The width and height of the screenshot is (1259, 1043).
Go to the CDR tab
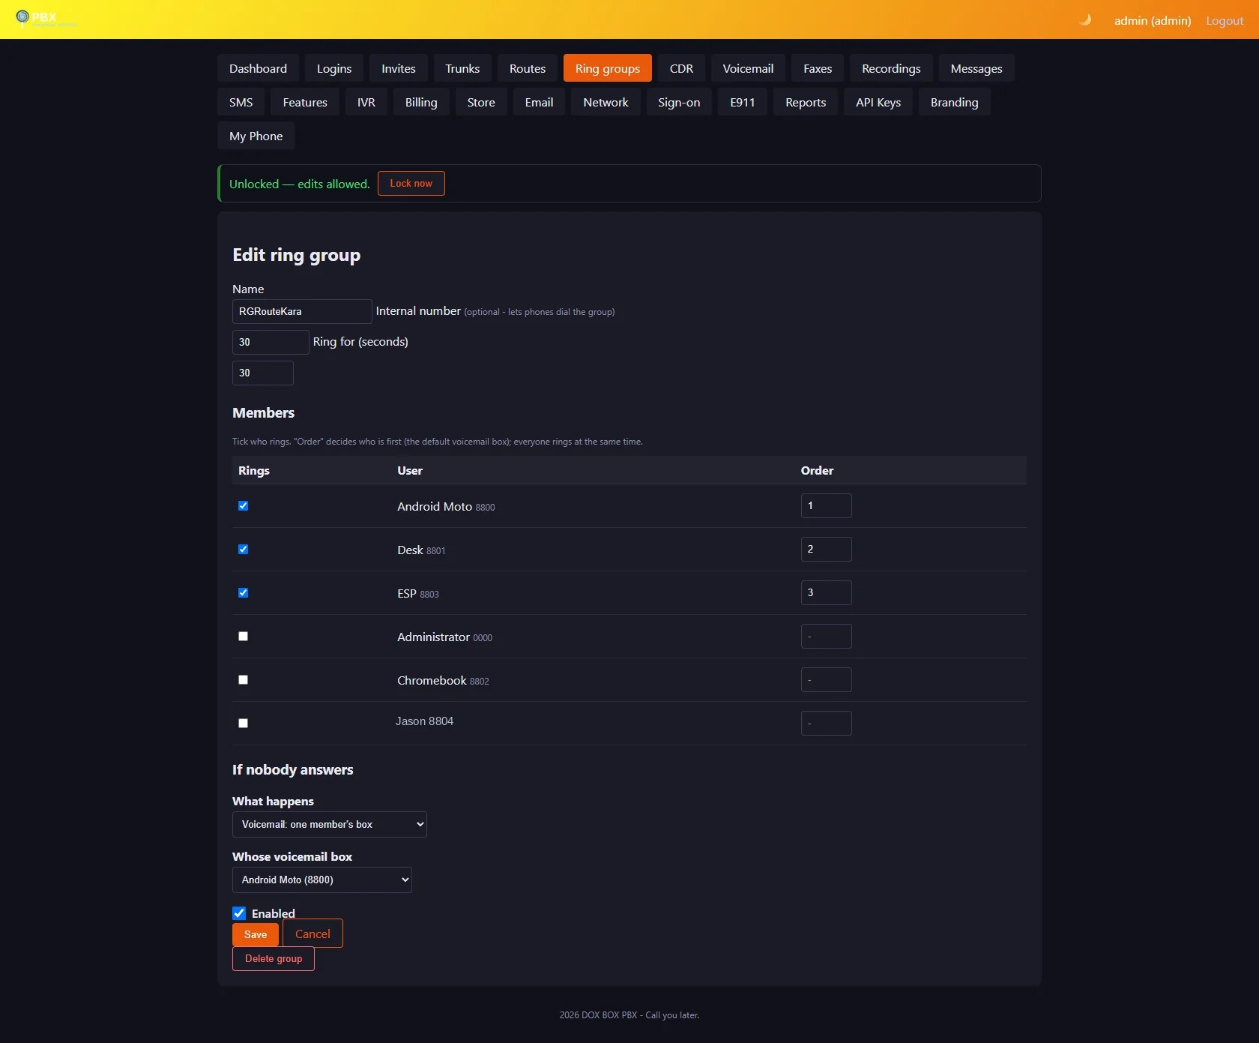click(681, 68)
